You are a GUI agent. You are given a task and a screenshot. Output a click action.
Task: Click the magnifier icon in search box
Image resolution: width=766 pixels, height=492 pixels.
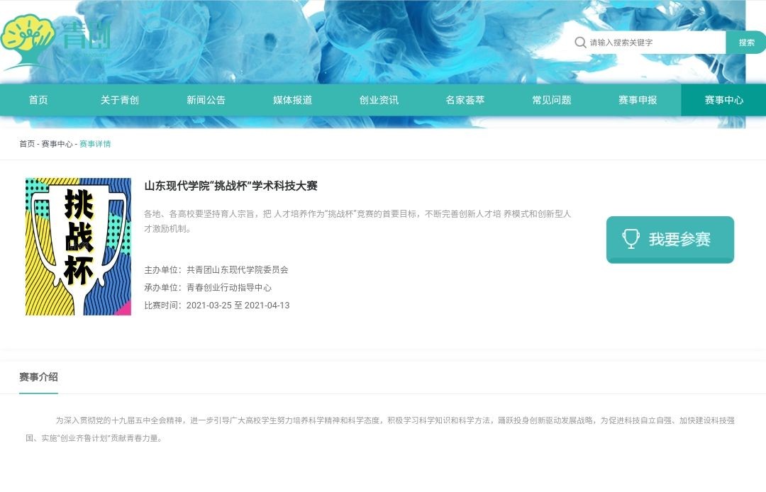tap(580, 43)
